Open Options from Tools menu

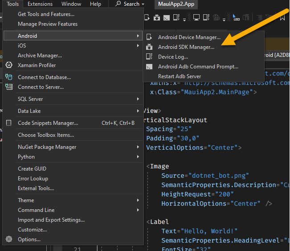[73, 239]
